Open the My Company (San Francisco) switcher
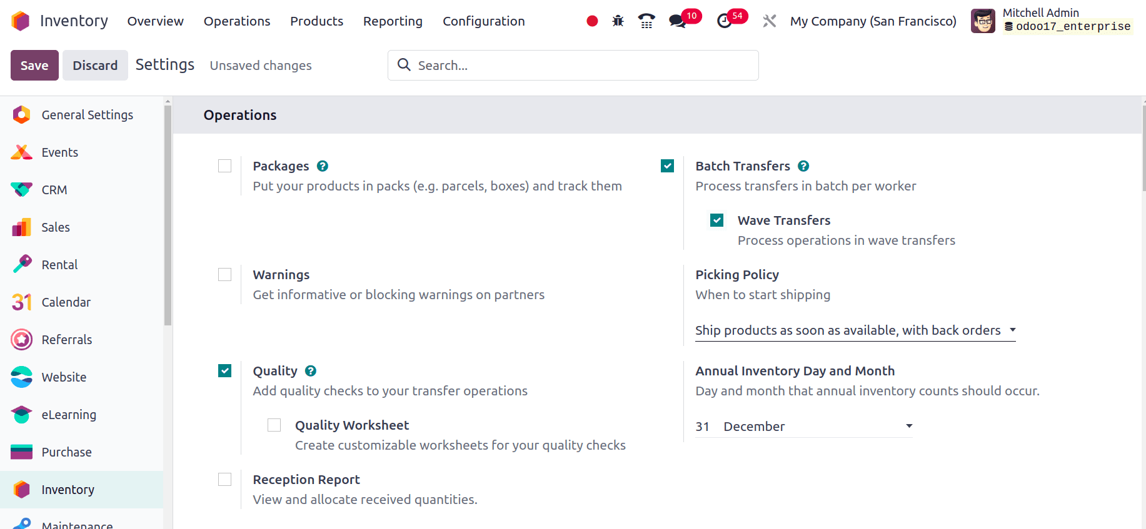 pos(873,21)
